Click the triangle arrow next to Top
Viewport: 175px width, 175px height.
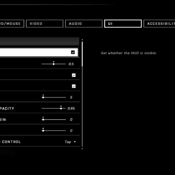click(75, 142)
